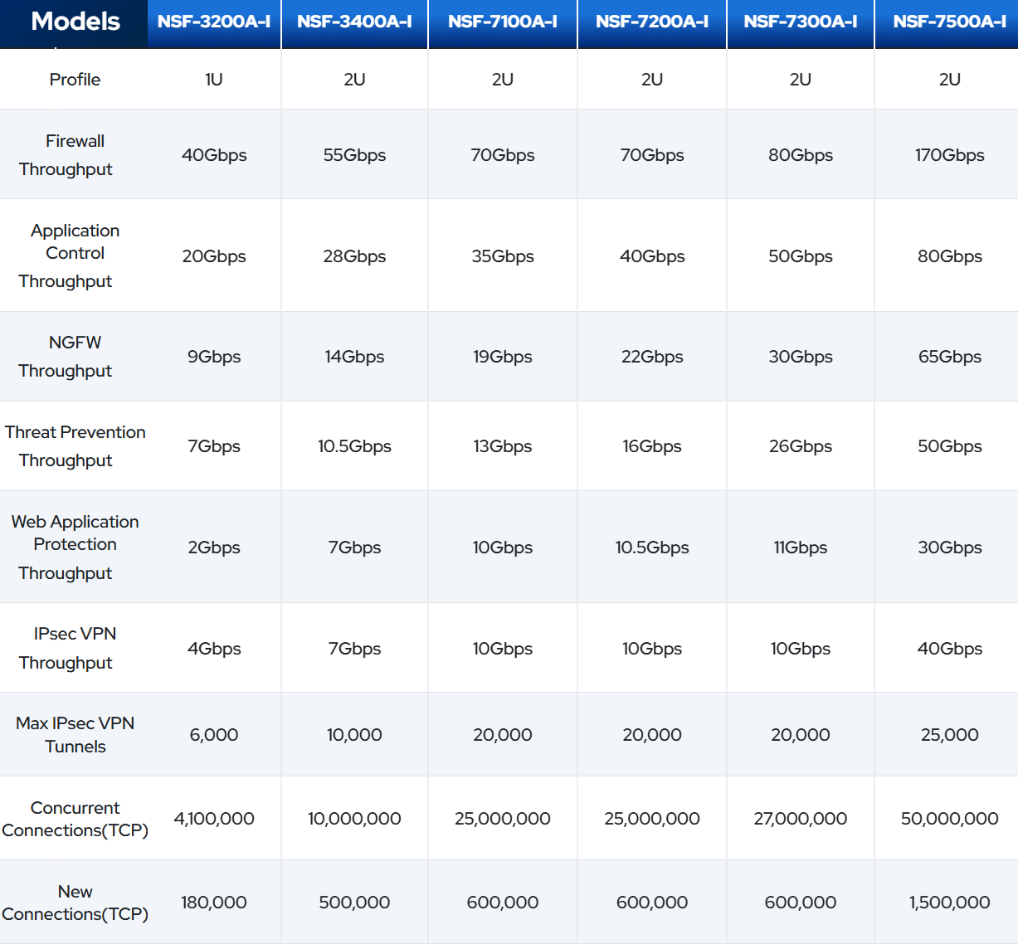Click the Web Application Protection Throughput label

tap(75, 547)
